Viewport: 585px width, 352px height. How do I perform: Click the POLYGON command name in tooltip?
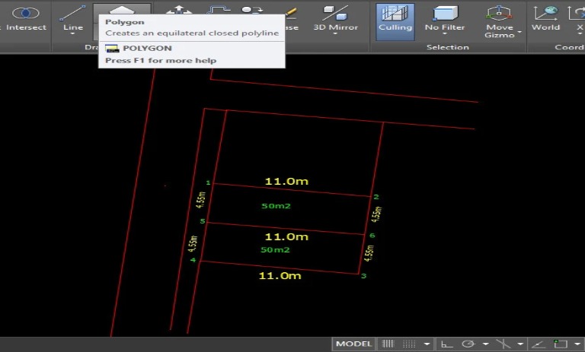pyautogui.click(x=147, y=49)
